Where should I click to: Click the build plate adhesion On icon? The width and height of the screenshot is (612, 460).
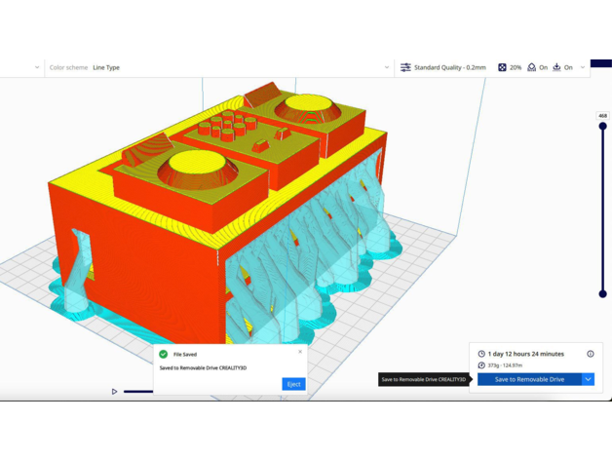pos(556,67)
